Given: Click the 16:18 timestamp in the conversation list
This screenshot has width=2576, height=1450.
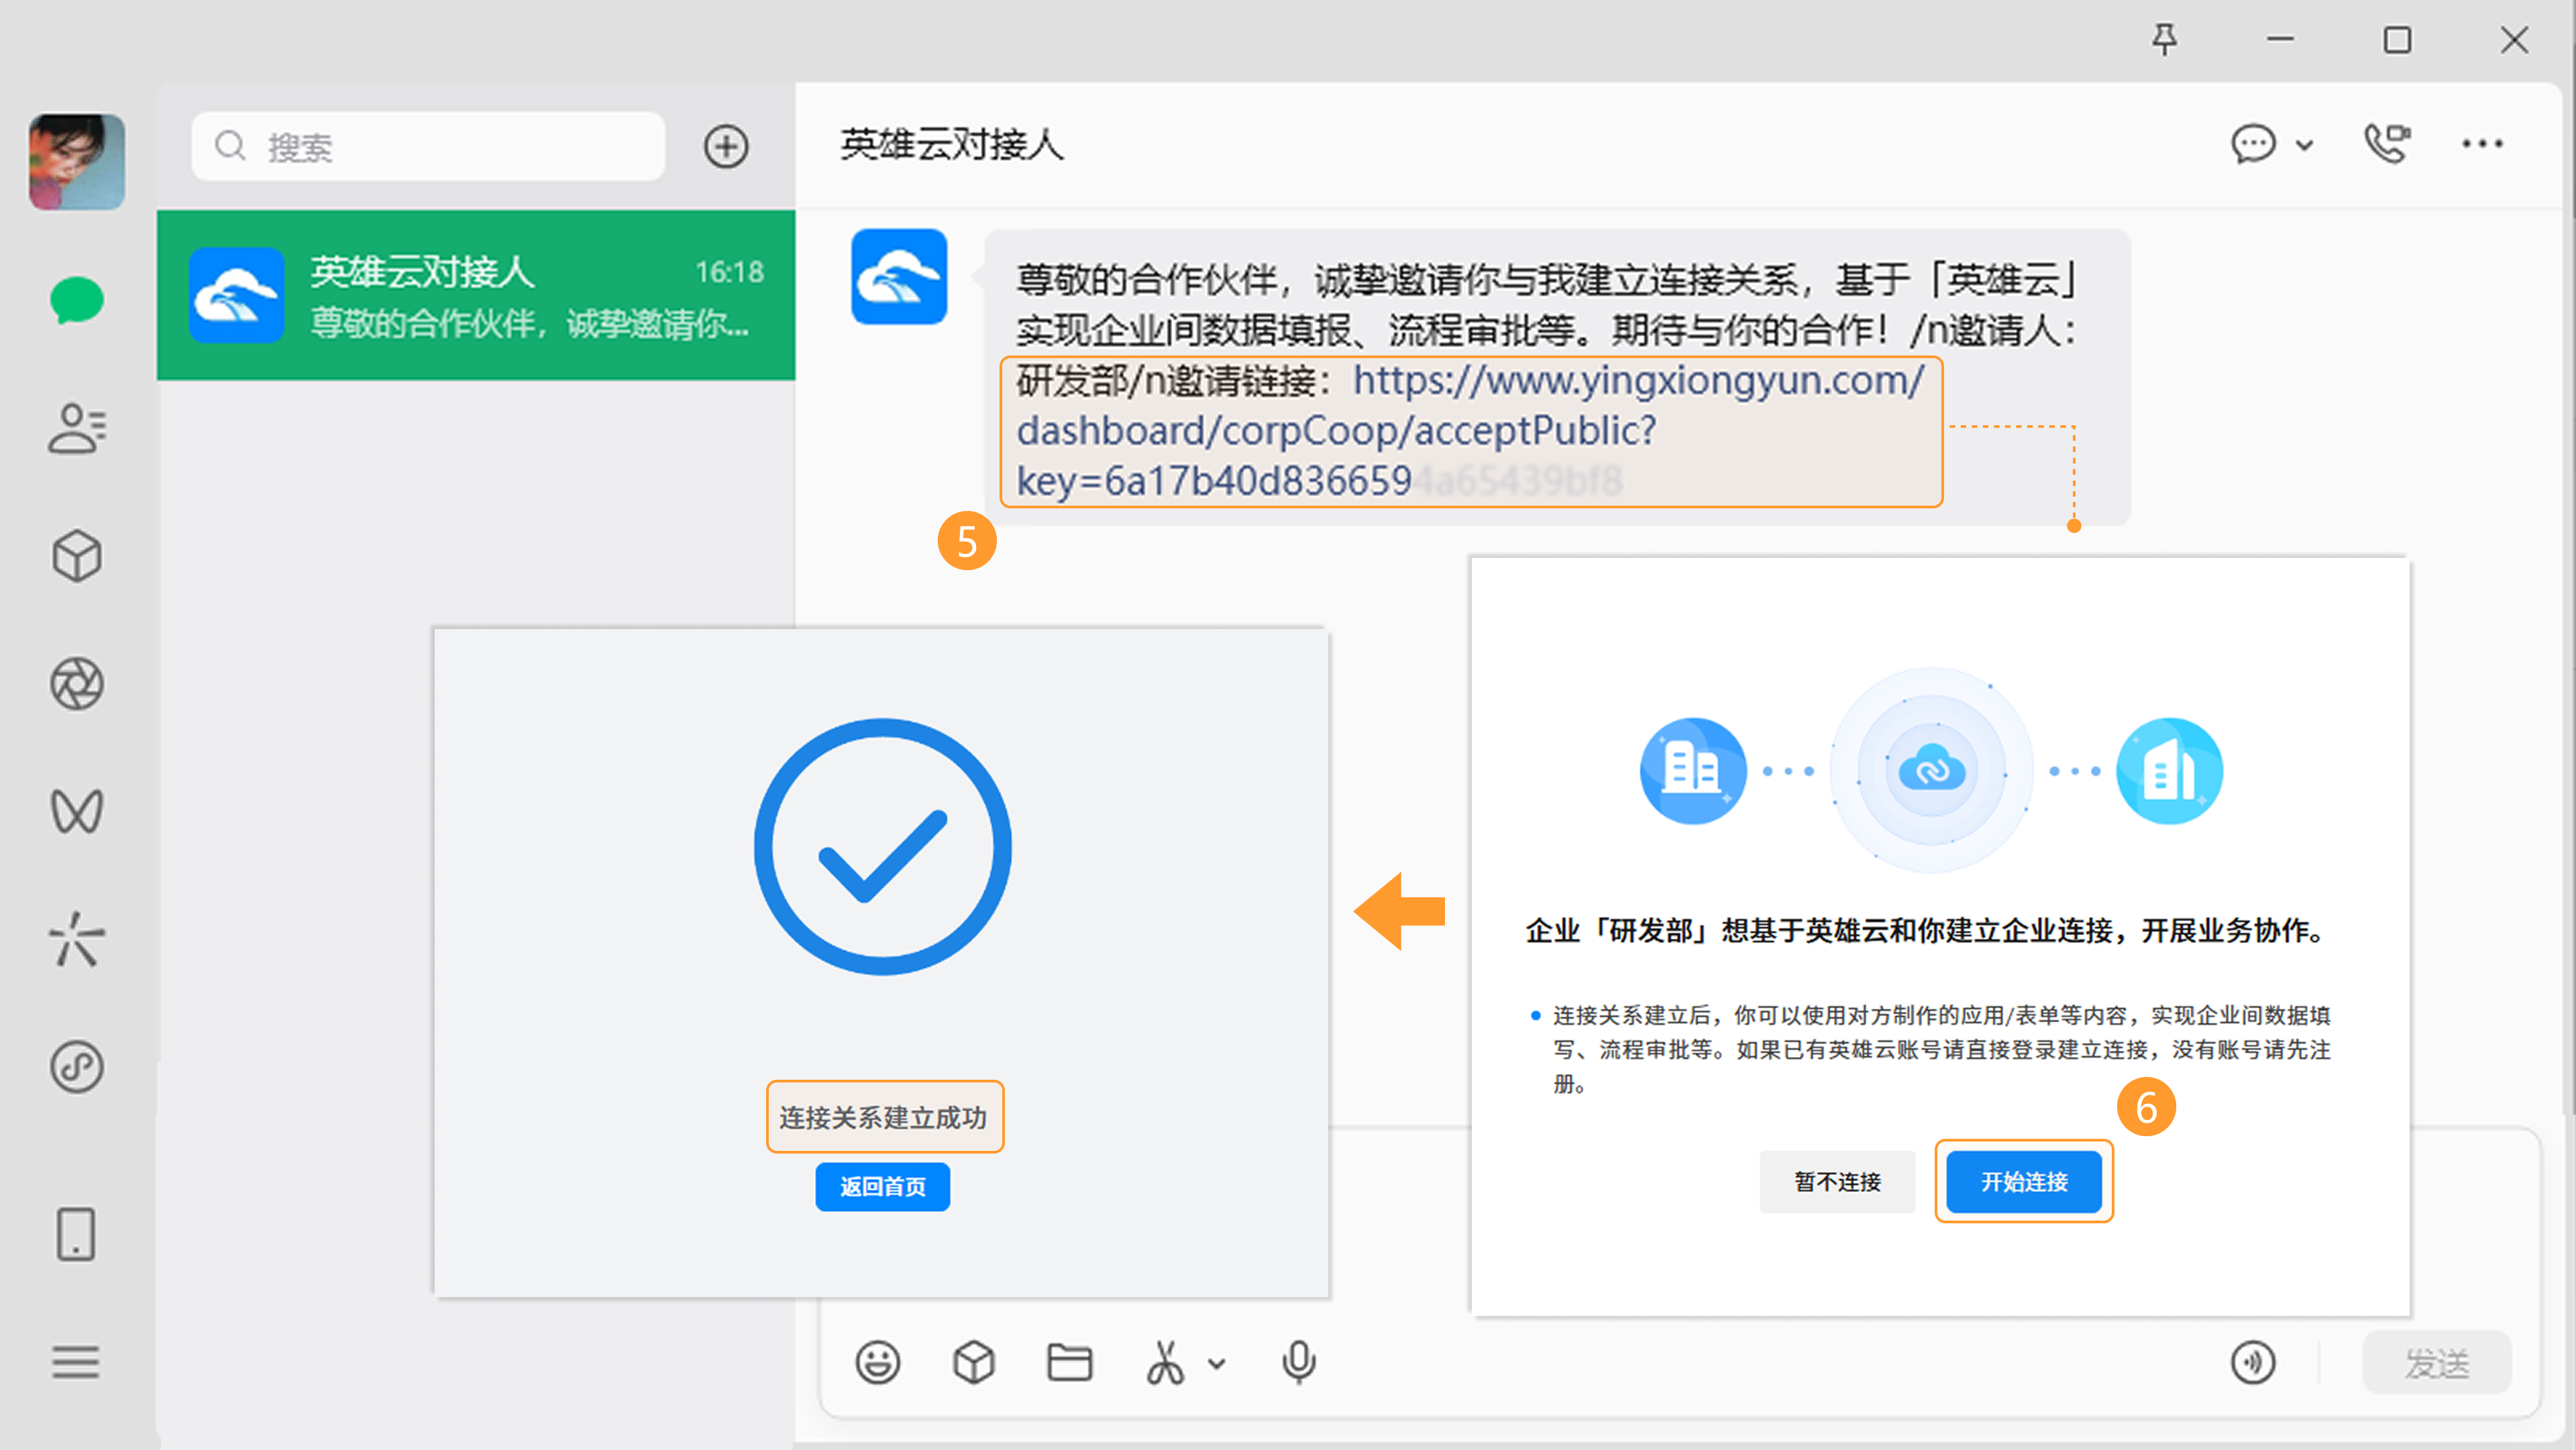Looking at the screenshot, I should pyautogui.click(x=729, y=271).
